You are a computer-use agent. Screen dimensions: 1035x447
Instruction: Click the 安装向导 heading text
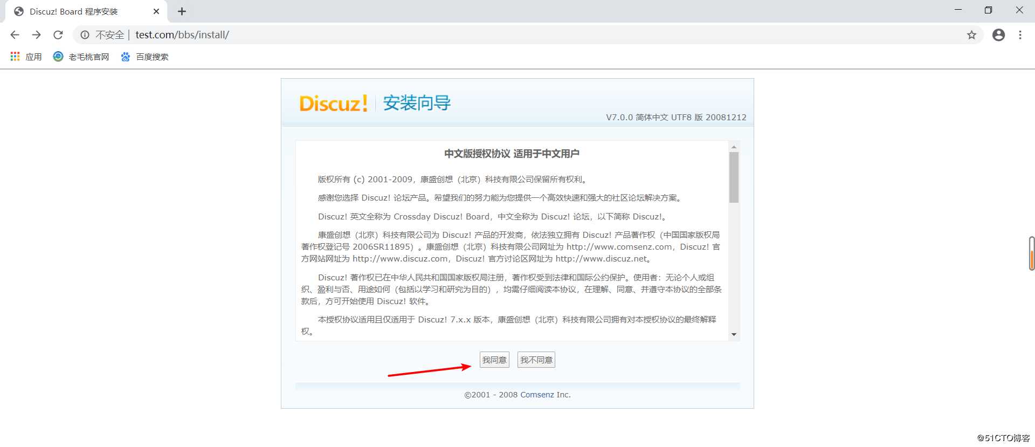(417, 103)
